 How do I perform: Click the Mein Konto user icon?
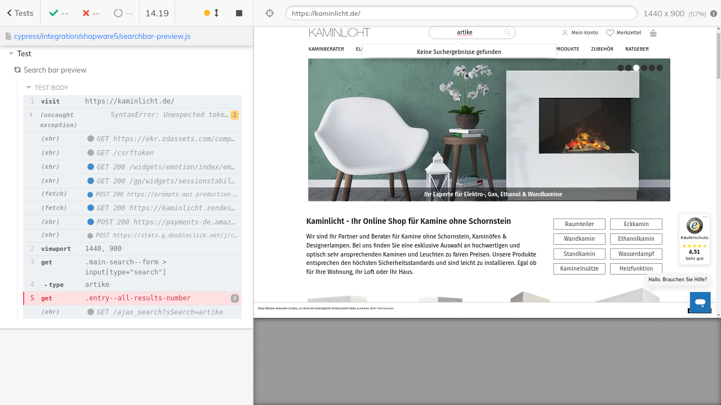click(x=565, y=33)
